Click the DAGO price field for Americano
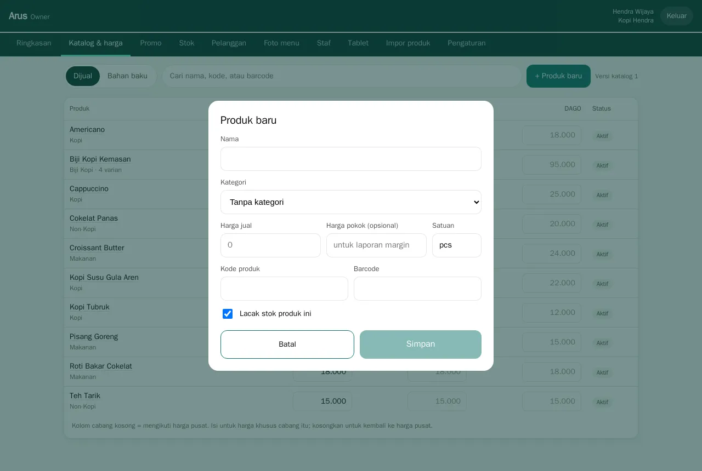 pos(552,135)
